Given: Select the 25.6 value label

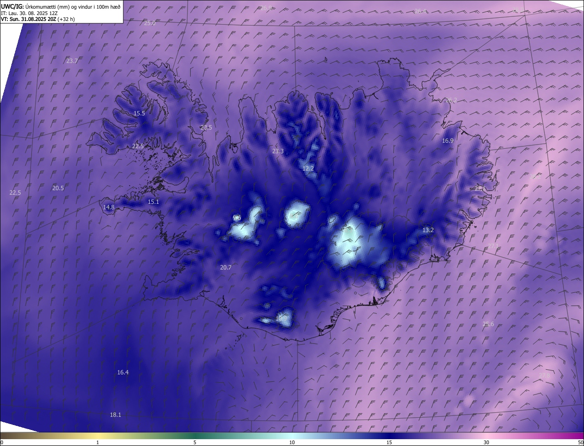Looking at the screenshot, I should pyautogui.click(x=488, y=324).
